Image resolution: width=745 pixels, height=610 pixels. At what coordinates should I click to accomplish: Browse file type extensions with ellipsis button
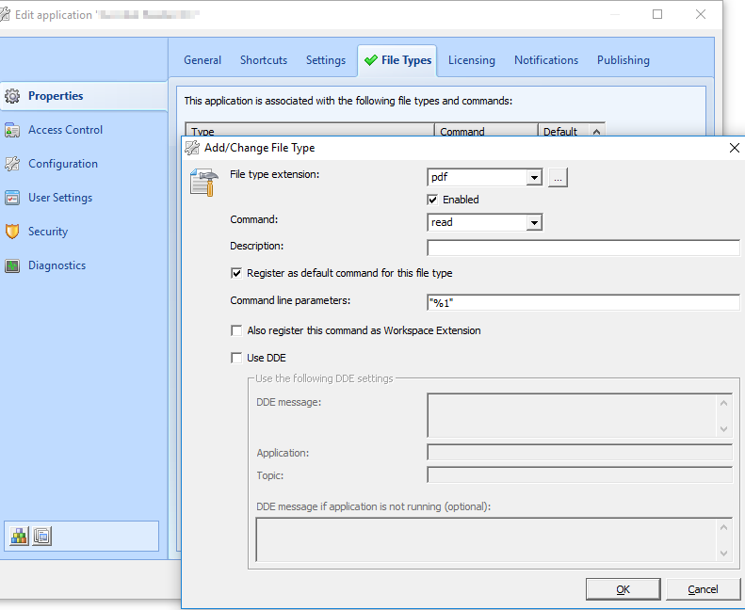[558, 177]
